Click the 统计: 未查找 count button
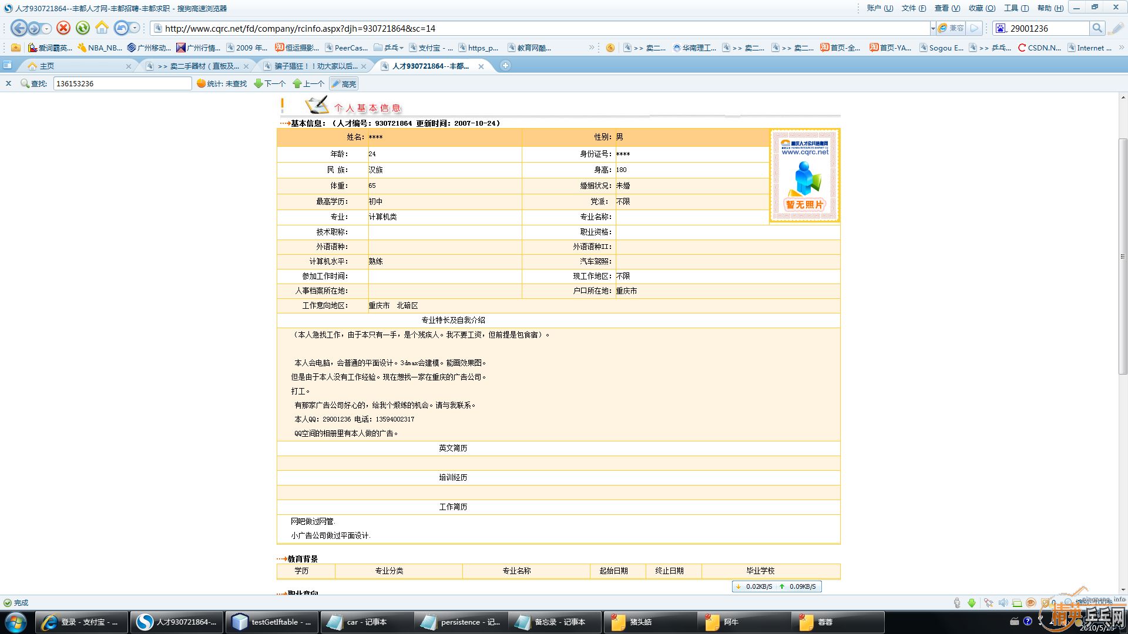The width and height of the screenshot is (1128, 634). [221, 83]
